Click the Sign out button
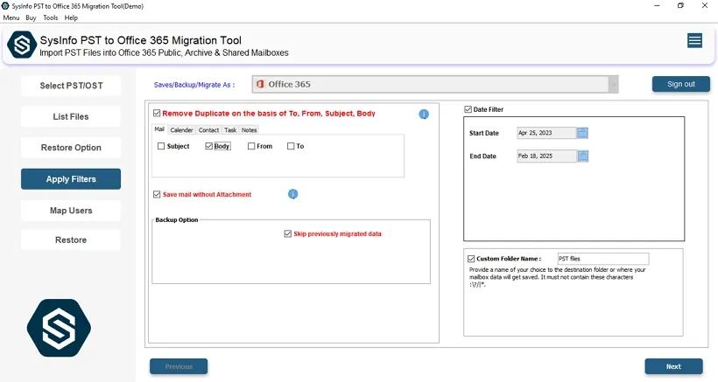 pos(680,84)
